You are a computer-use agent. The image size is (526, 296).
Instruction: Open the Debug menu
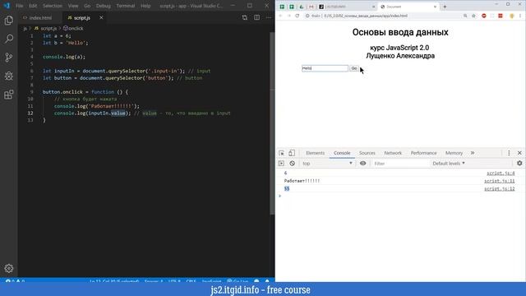coord(103,6)
